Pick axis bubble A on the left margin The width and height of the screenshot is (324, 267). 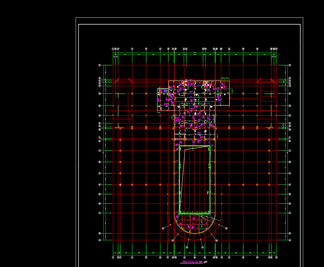point(100,240)
